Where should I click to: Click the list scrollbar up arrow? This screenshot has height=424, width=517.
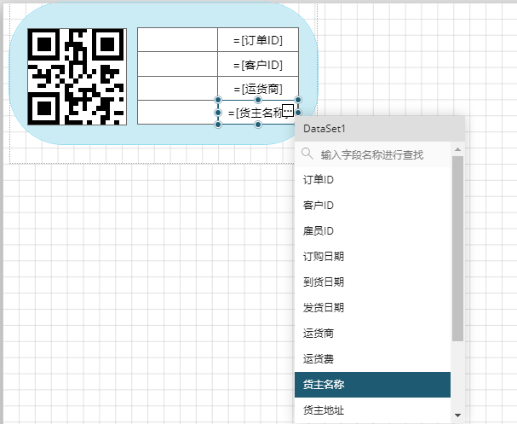click(457, 149)
